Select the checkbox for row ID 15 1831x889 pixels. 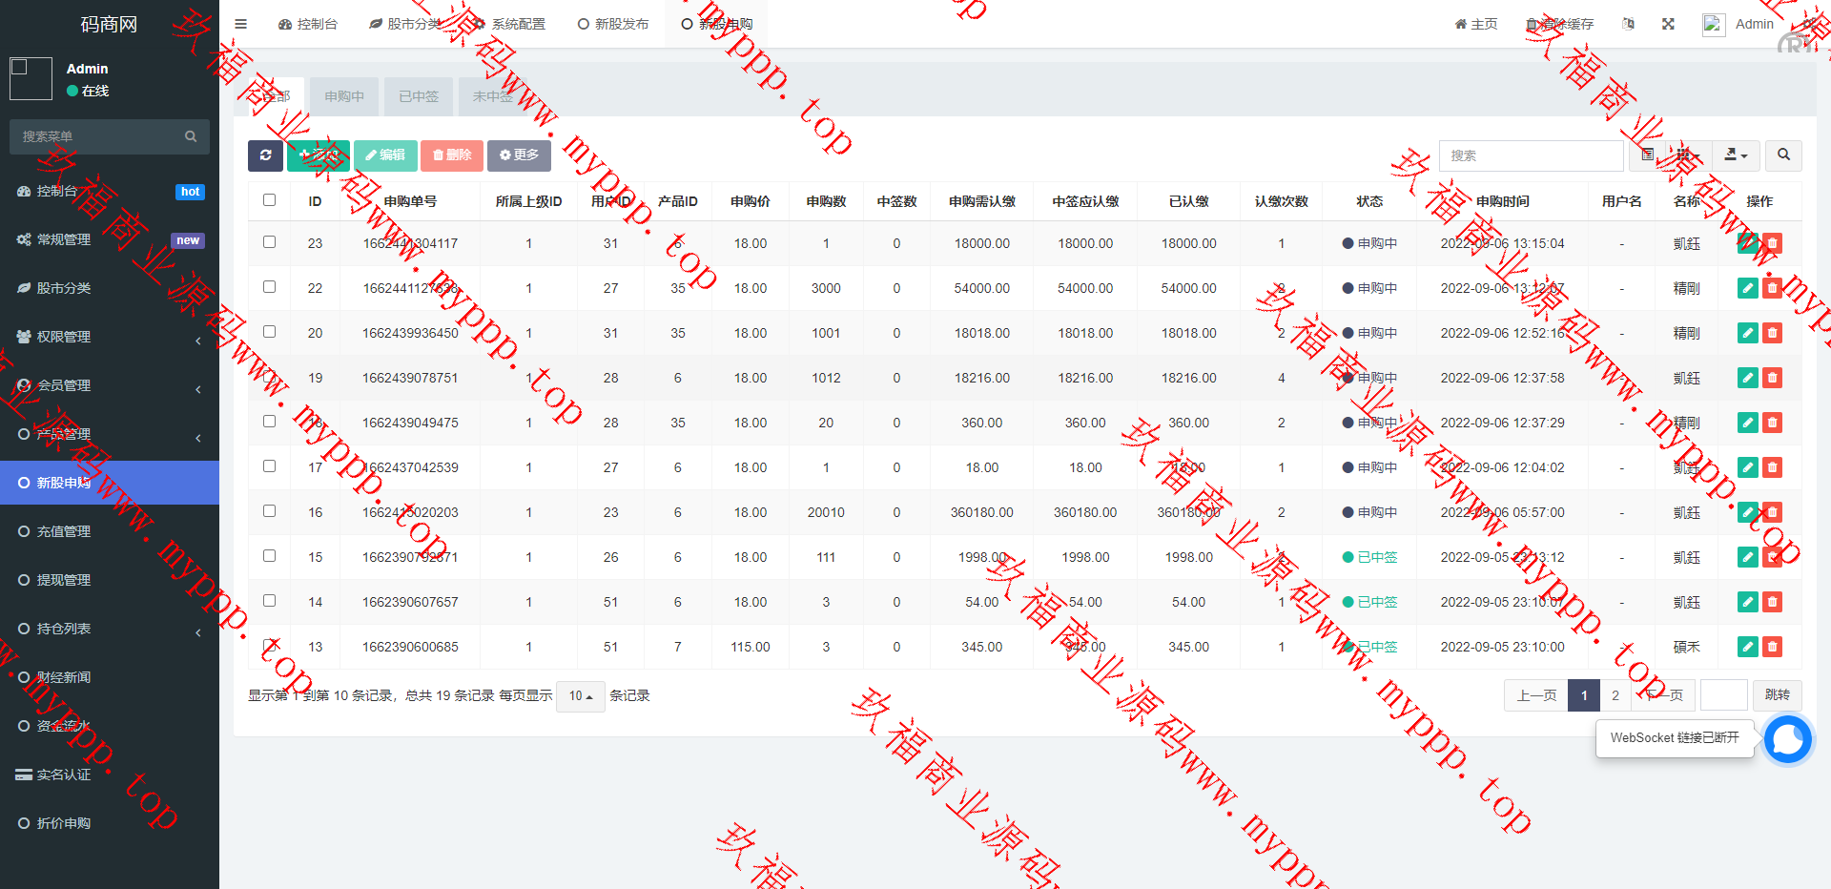point(269,556)
